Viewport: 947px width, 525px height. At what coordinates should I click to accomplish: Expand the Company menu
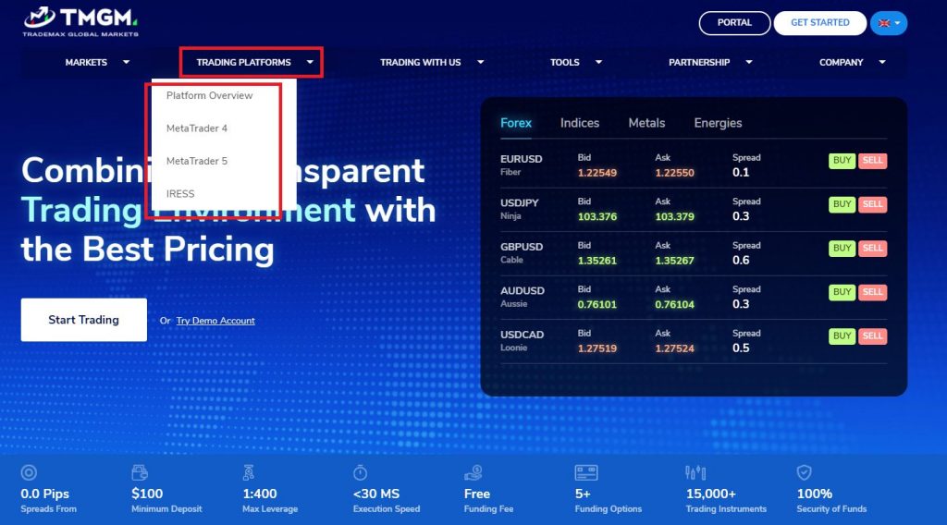point(852,62)
